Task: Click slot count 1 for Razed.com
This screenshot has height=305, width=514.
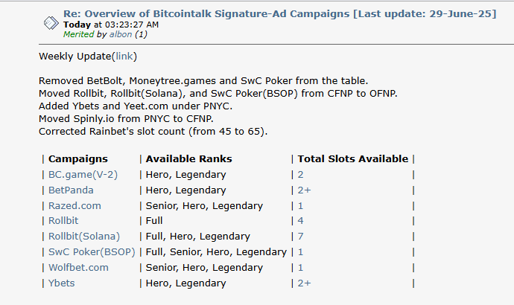Action: click(300, 206)
